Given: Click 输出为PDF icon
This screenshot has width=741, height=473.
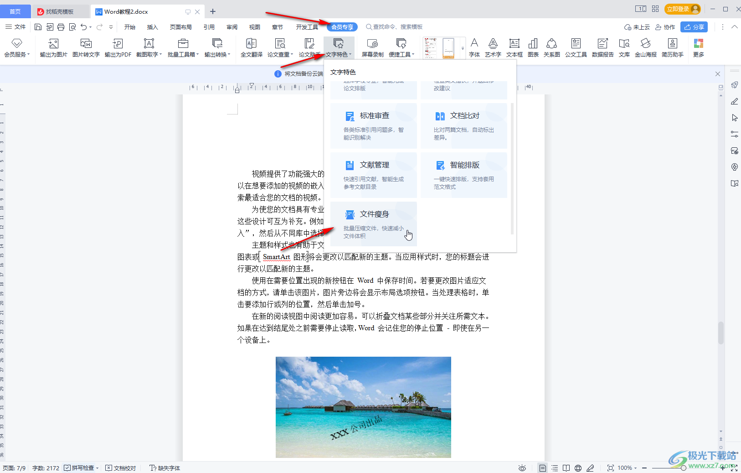Looking at the screenshot, I should click(x=118, y=47).
